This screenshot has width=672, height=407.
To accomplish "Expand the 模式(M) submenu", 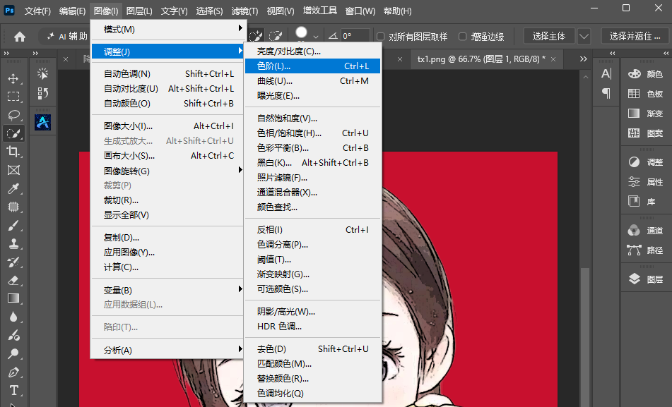I will [169, 29].
